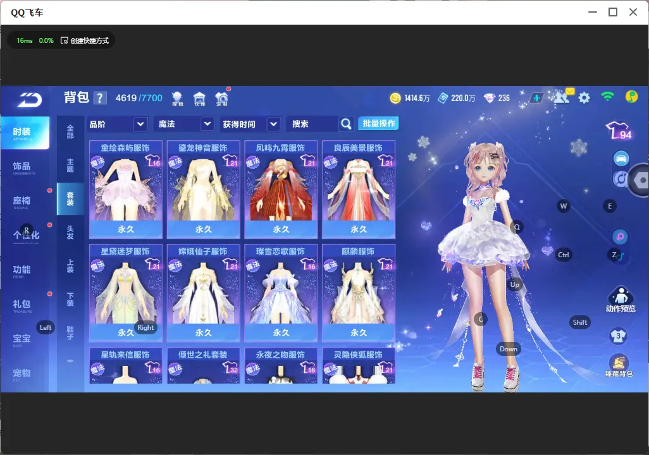Click the 4619/7700 backpack capacity text
Screen dimensions: 649x455
[139, 98]
